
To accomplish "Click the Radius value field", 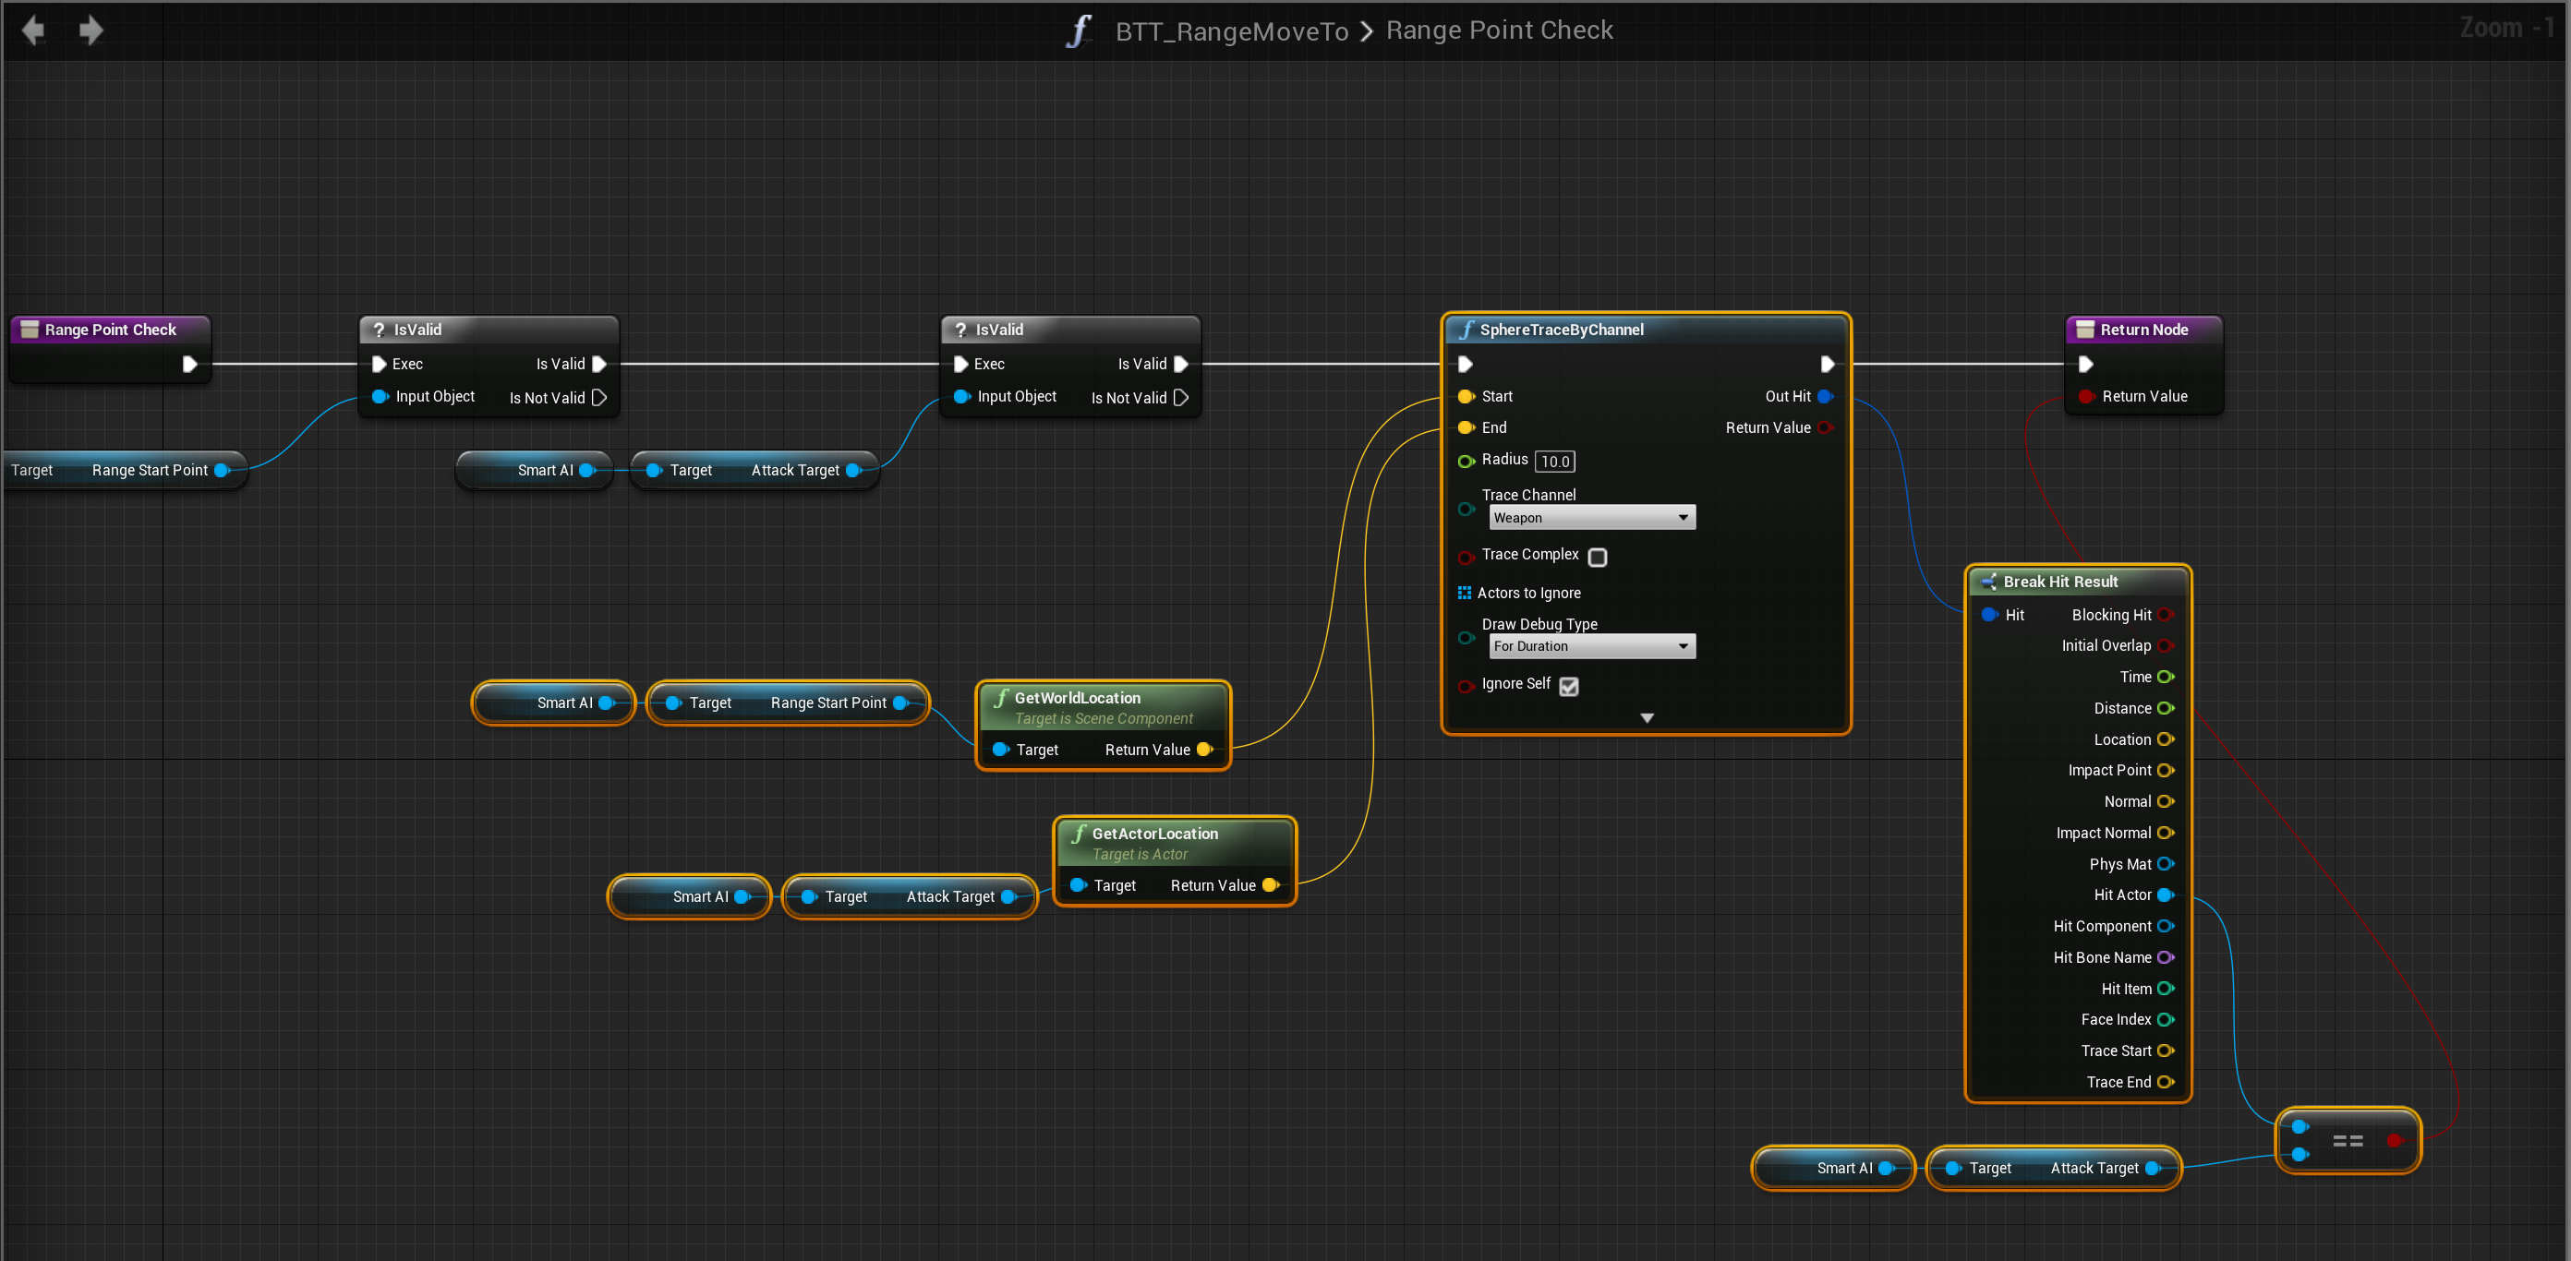I will point(1554,461).
